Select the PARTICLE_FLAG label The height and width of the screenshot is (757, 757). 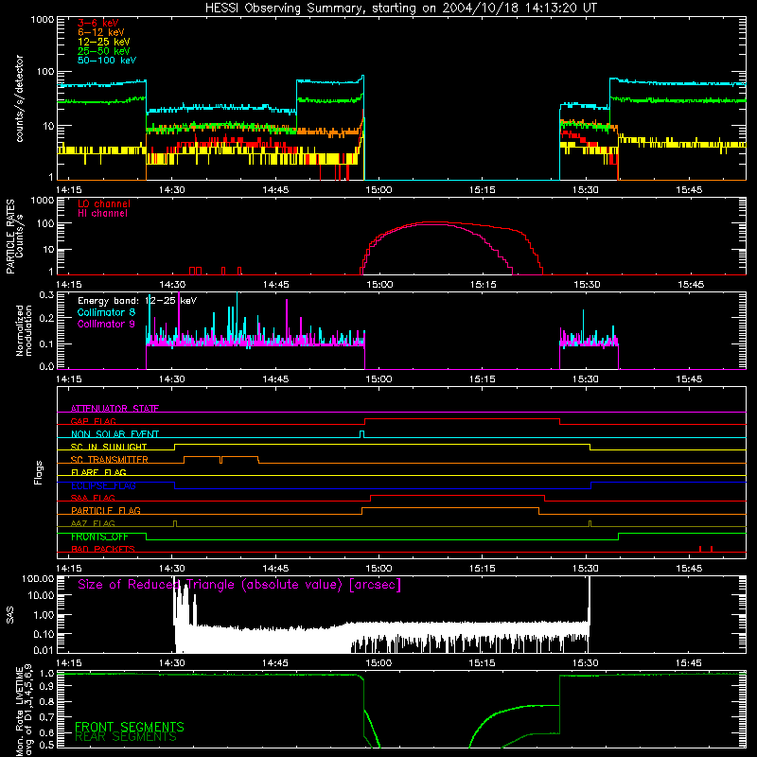(106, 510)
